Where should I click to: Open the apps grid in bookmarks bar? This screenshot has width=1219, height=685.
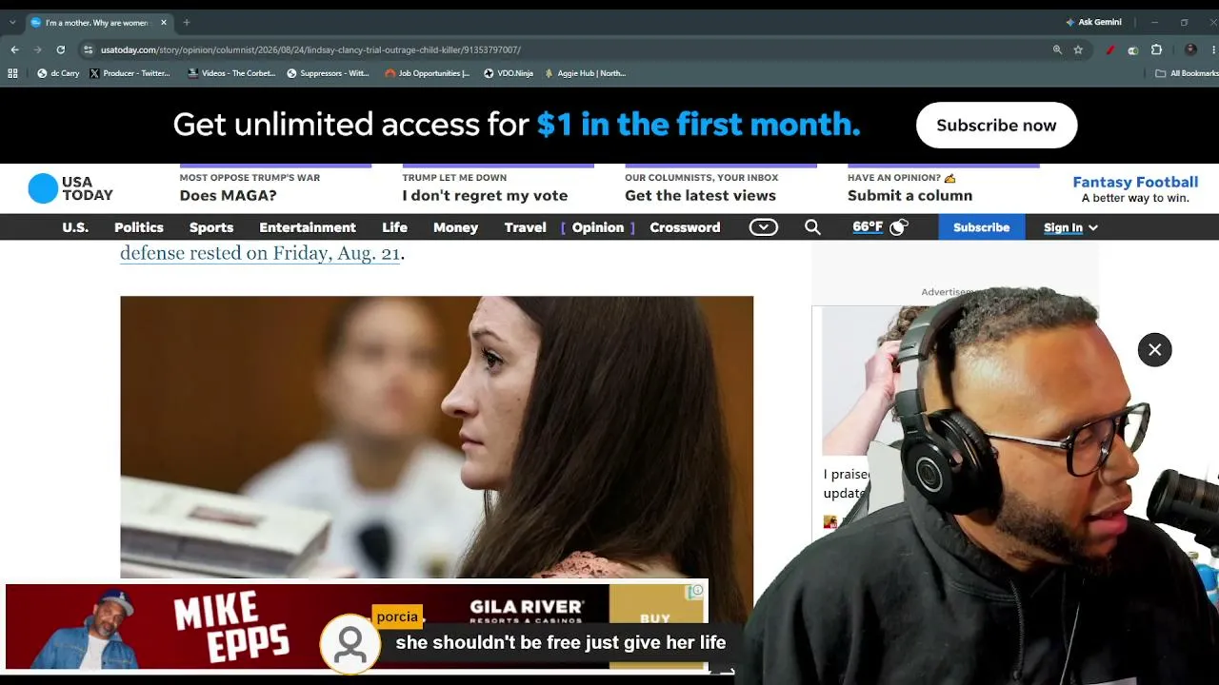pyautogui.click(x=12, y=73)
